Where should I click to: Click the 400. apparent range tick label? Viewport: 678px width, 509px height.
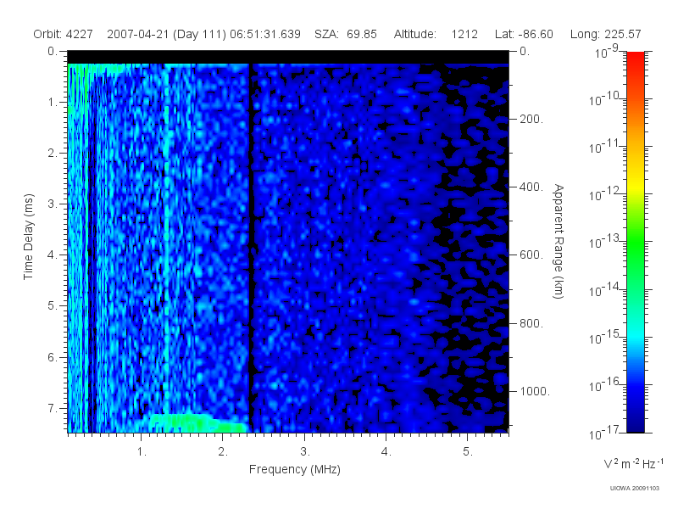pos(531,187)
